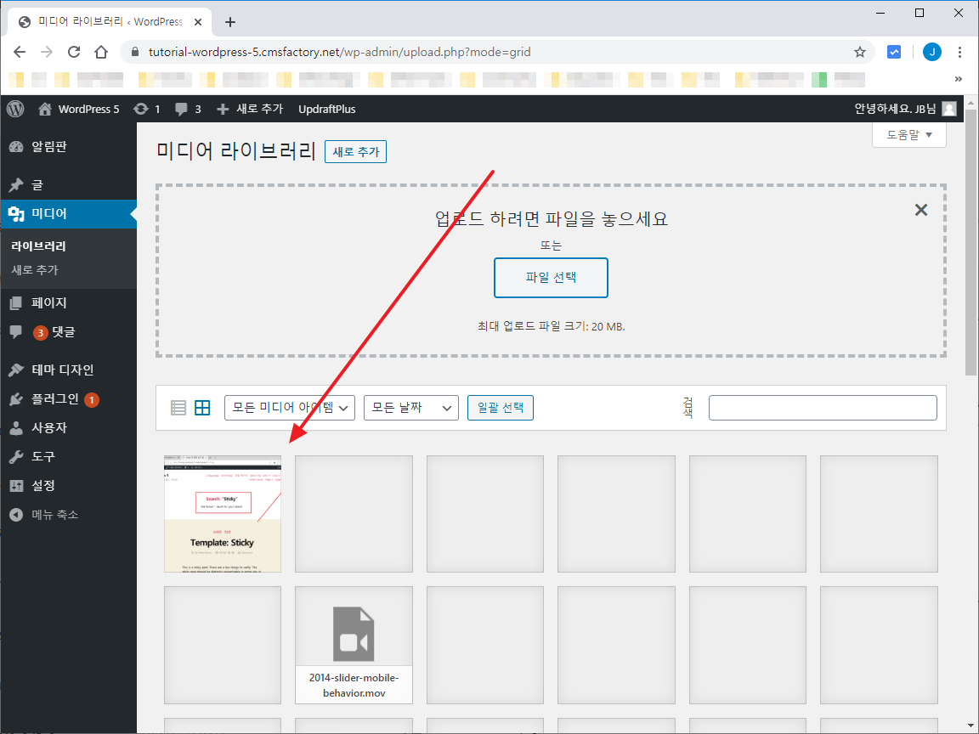Open UpdraftPlus in the admin bar
This screenshot has height=734, width=979.
(326, 109)
